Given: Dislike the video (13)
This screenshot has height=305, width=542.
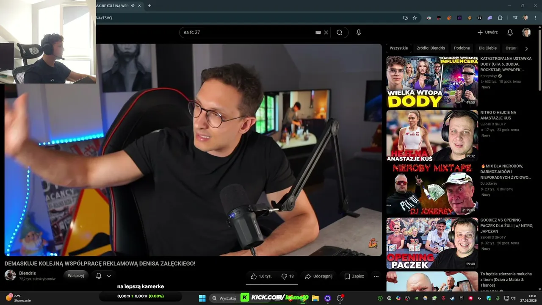Looking at the screenshot, I should 288,276.
